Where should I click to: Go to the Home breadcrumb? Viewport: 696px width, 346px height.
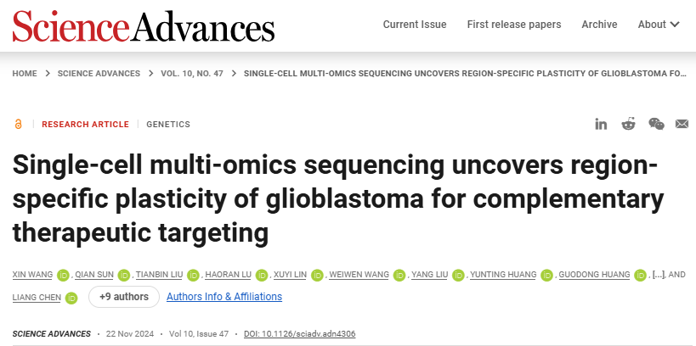coord(25,74)
